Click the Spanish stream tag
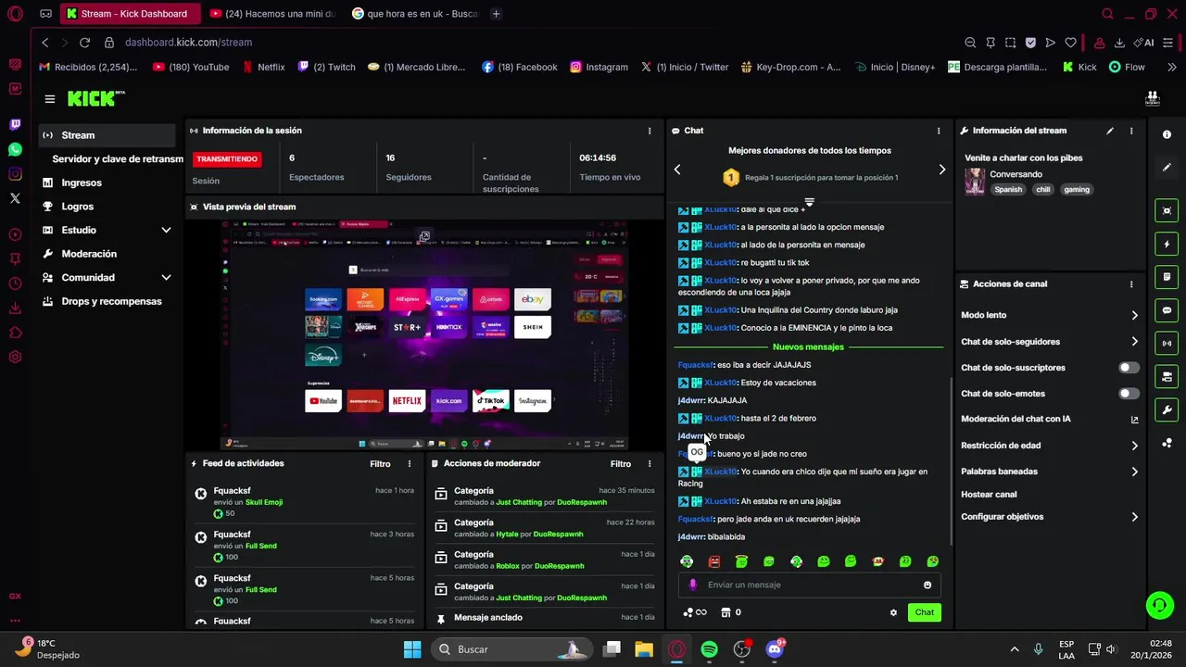The width and height of the screenshot is (1186, 667). 1008,190
